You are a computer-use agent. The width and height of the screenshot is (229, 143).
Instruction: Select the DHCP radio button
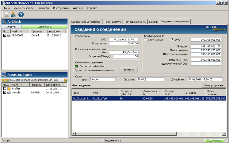point(172,40)
